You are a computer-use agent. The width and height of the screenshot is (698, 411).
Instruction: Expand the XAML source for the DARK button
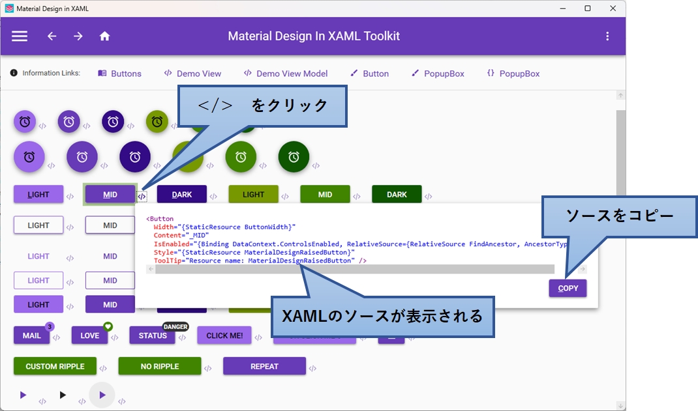click(x=215, y=194)
